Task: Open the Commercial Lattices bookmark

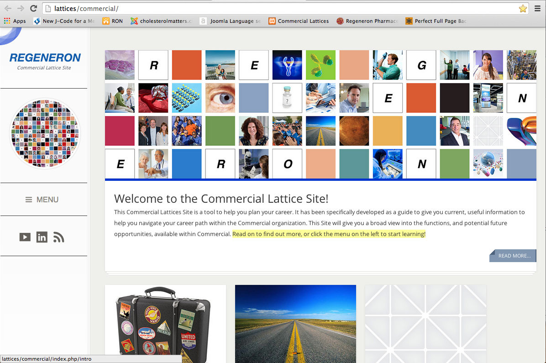Action: pos(299,21)
